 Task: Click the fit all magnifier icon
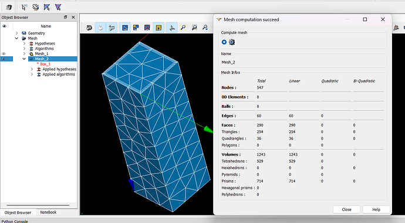(183, 28)
